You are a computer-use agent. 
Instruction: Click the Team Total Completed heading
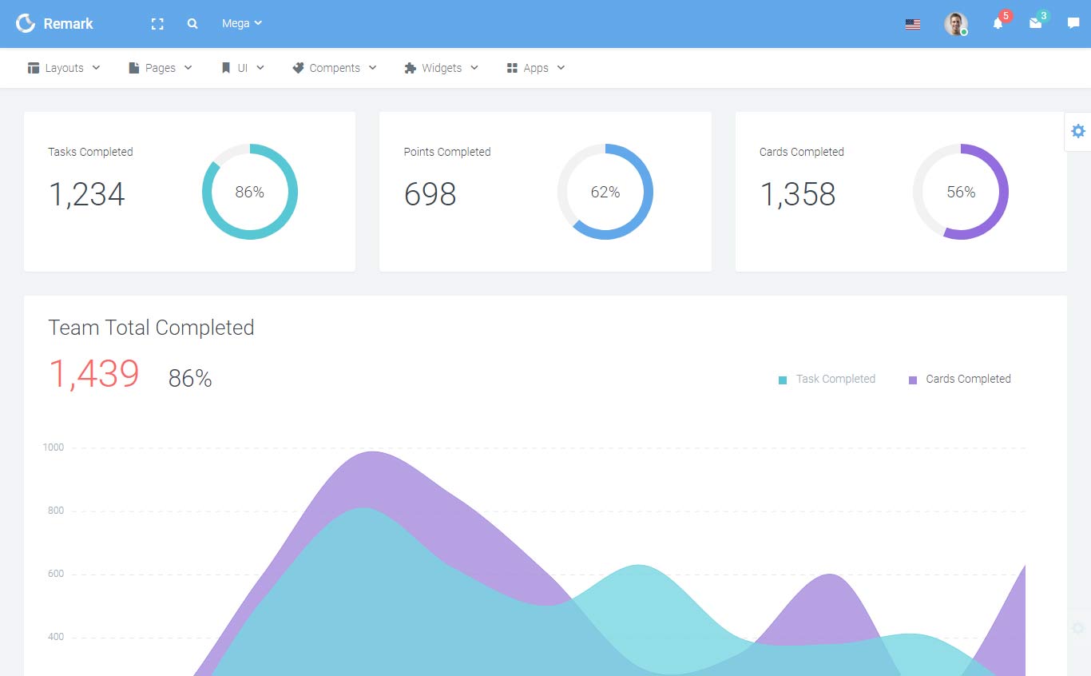tap(151, 328)
